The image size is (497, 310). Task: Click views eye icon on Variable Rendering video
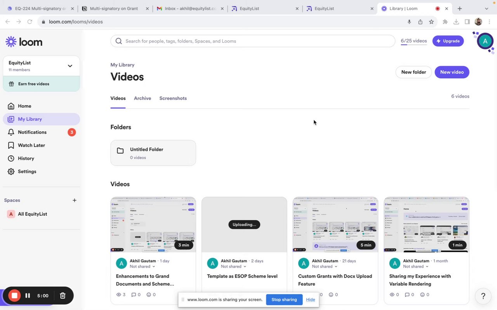392,295
